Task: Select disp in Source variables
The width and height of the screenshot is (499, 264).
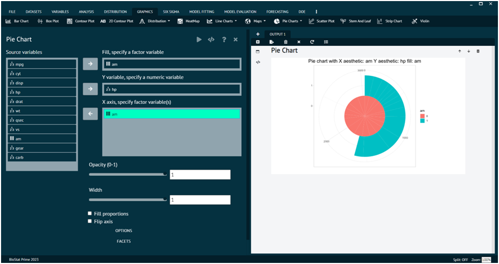Action: click(x=42, y=83)
